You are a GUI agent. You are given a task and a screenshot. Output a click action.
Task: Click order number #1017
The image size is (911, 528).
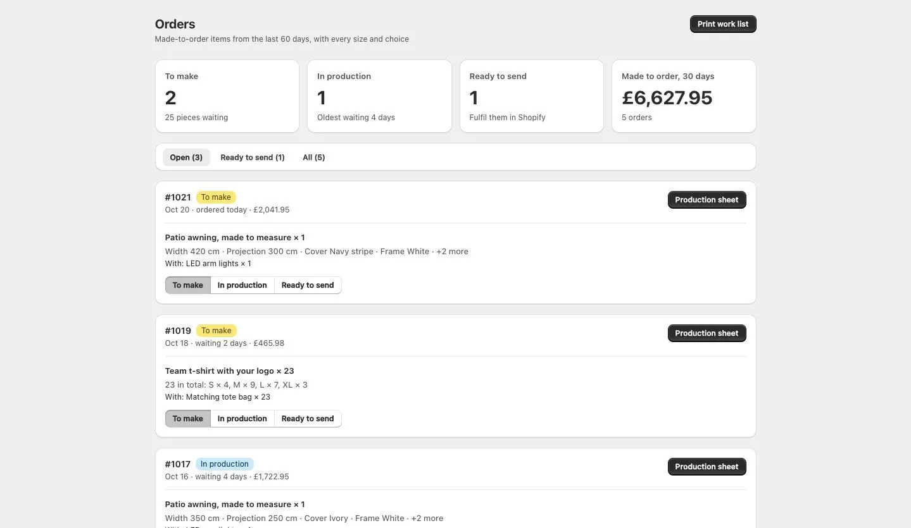[178, 464]
